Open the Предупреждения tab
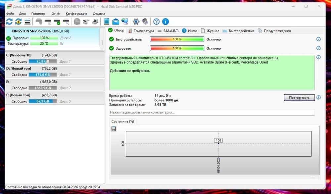 tap(274, 31)
